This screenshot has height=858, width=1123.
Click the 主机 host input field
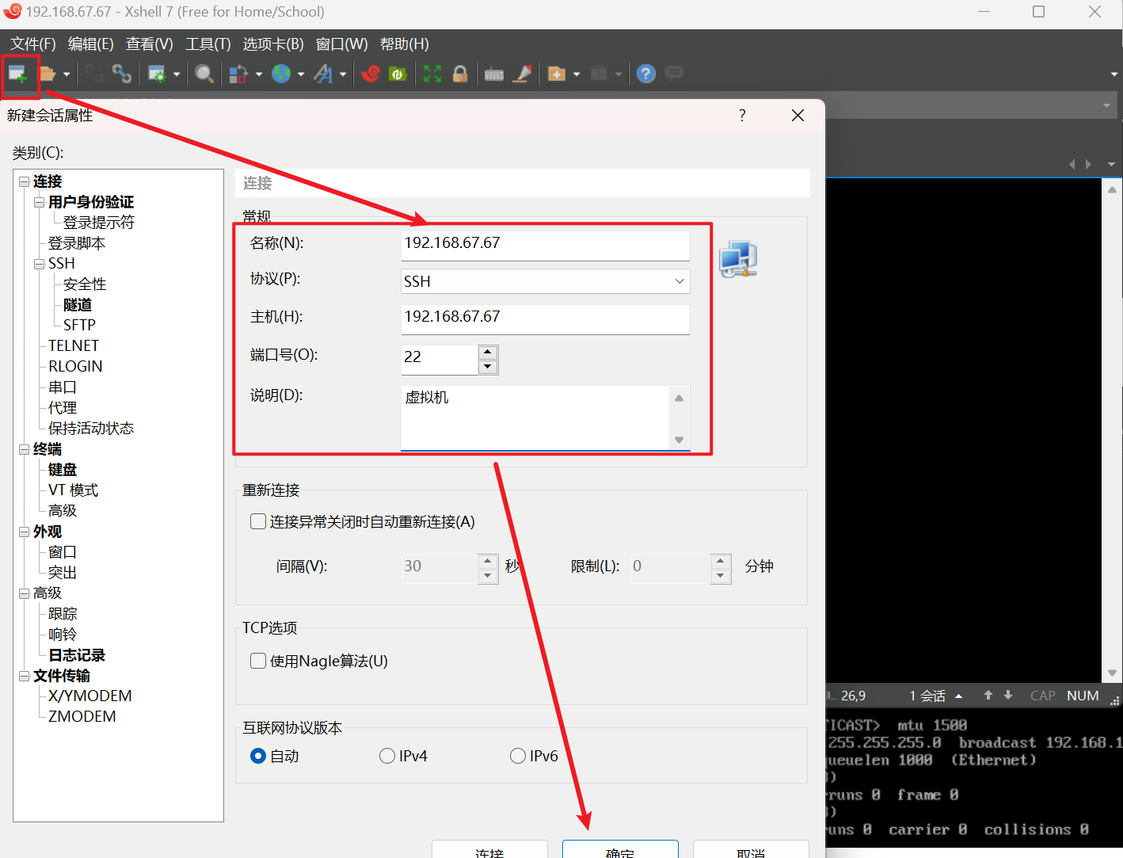click(546, 318)
